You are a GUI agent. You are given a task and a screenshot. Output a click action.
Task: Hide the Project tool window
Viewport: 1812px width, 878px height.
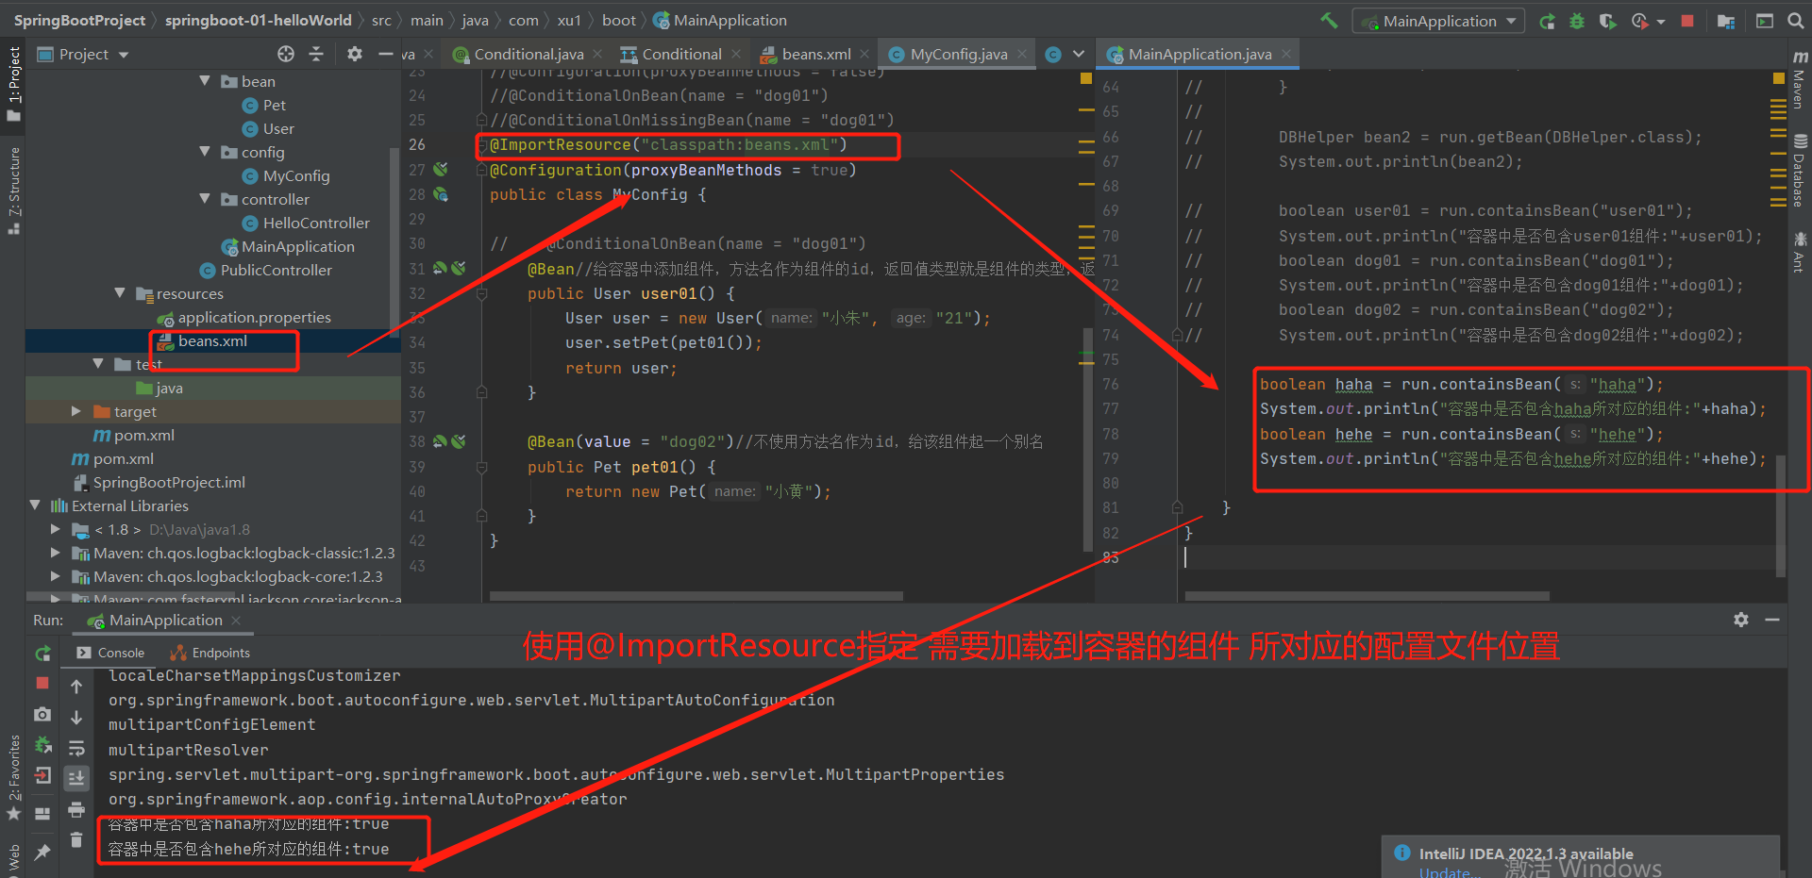coord(385,54)
